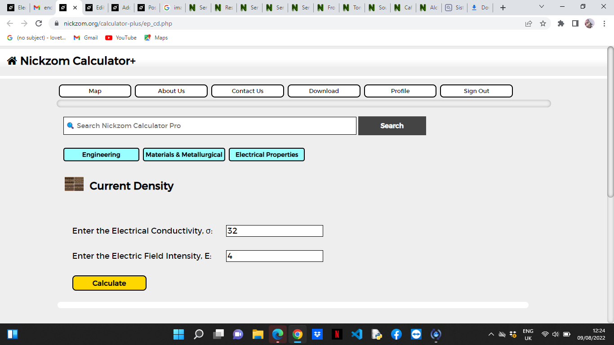Open clock showing 12:24 09/08/2022
The height and width of the screenshot is (345, 614).
(591, 334)
